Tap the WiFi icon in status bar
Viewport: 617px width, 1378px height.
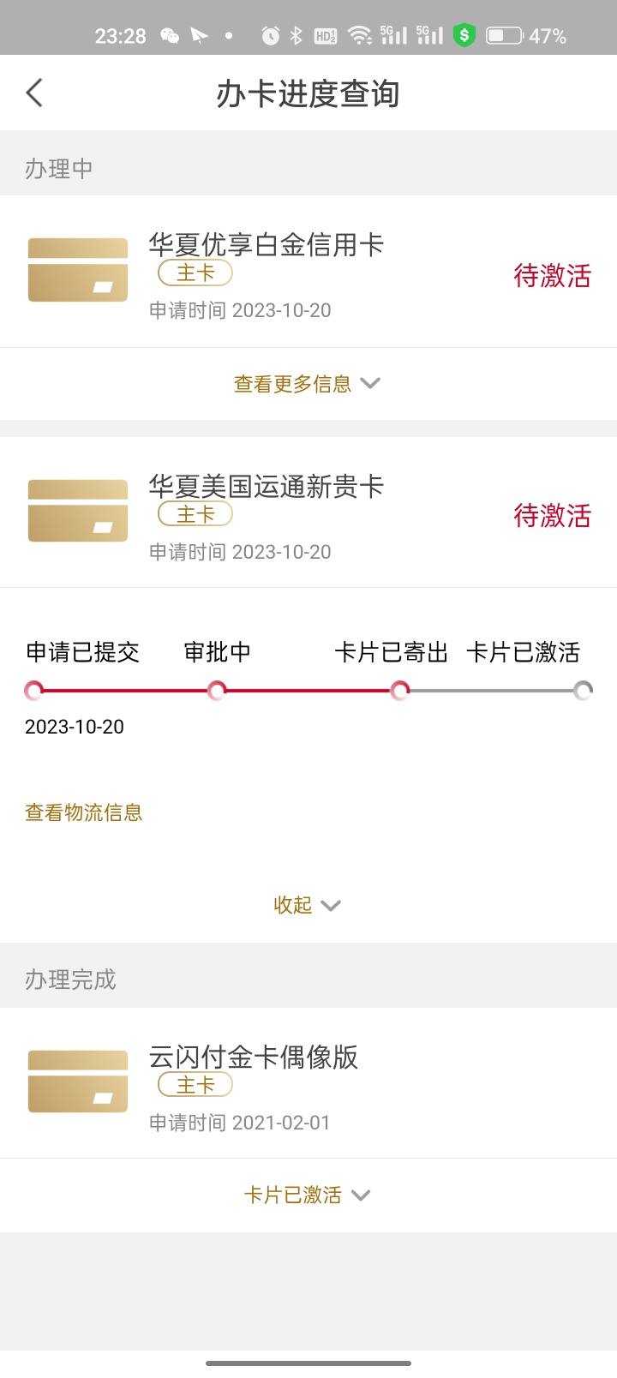(360, 35)
